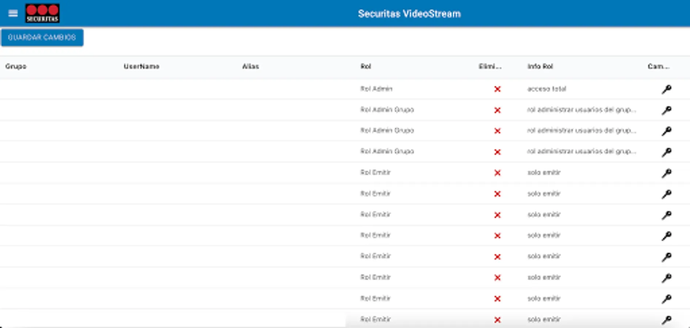This screenshot has height=328, width=690.
Task: Sort the table by Grupo
Action: (16, 66)
